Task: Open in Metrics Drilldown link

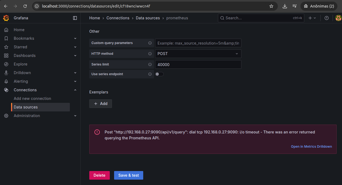Action: click(311, 147)
